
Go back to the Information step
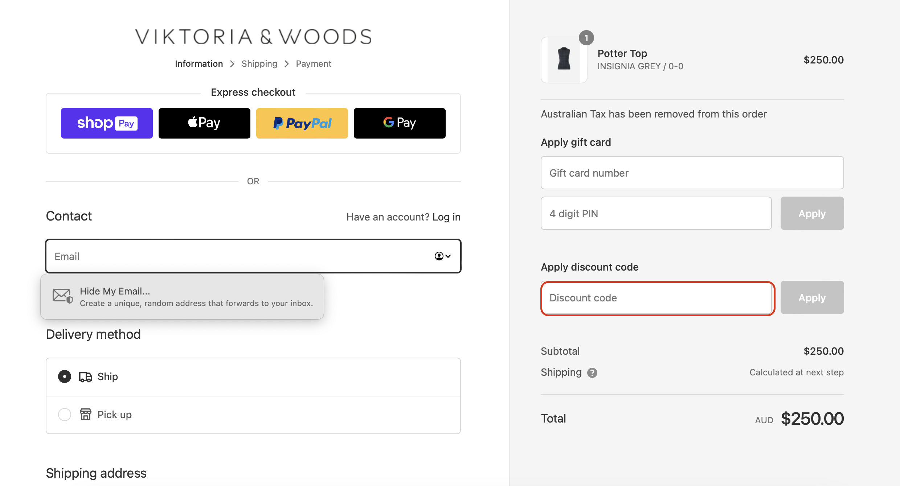click(199, 63)
